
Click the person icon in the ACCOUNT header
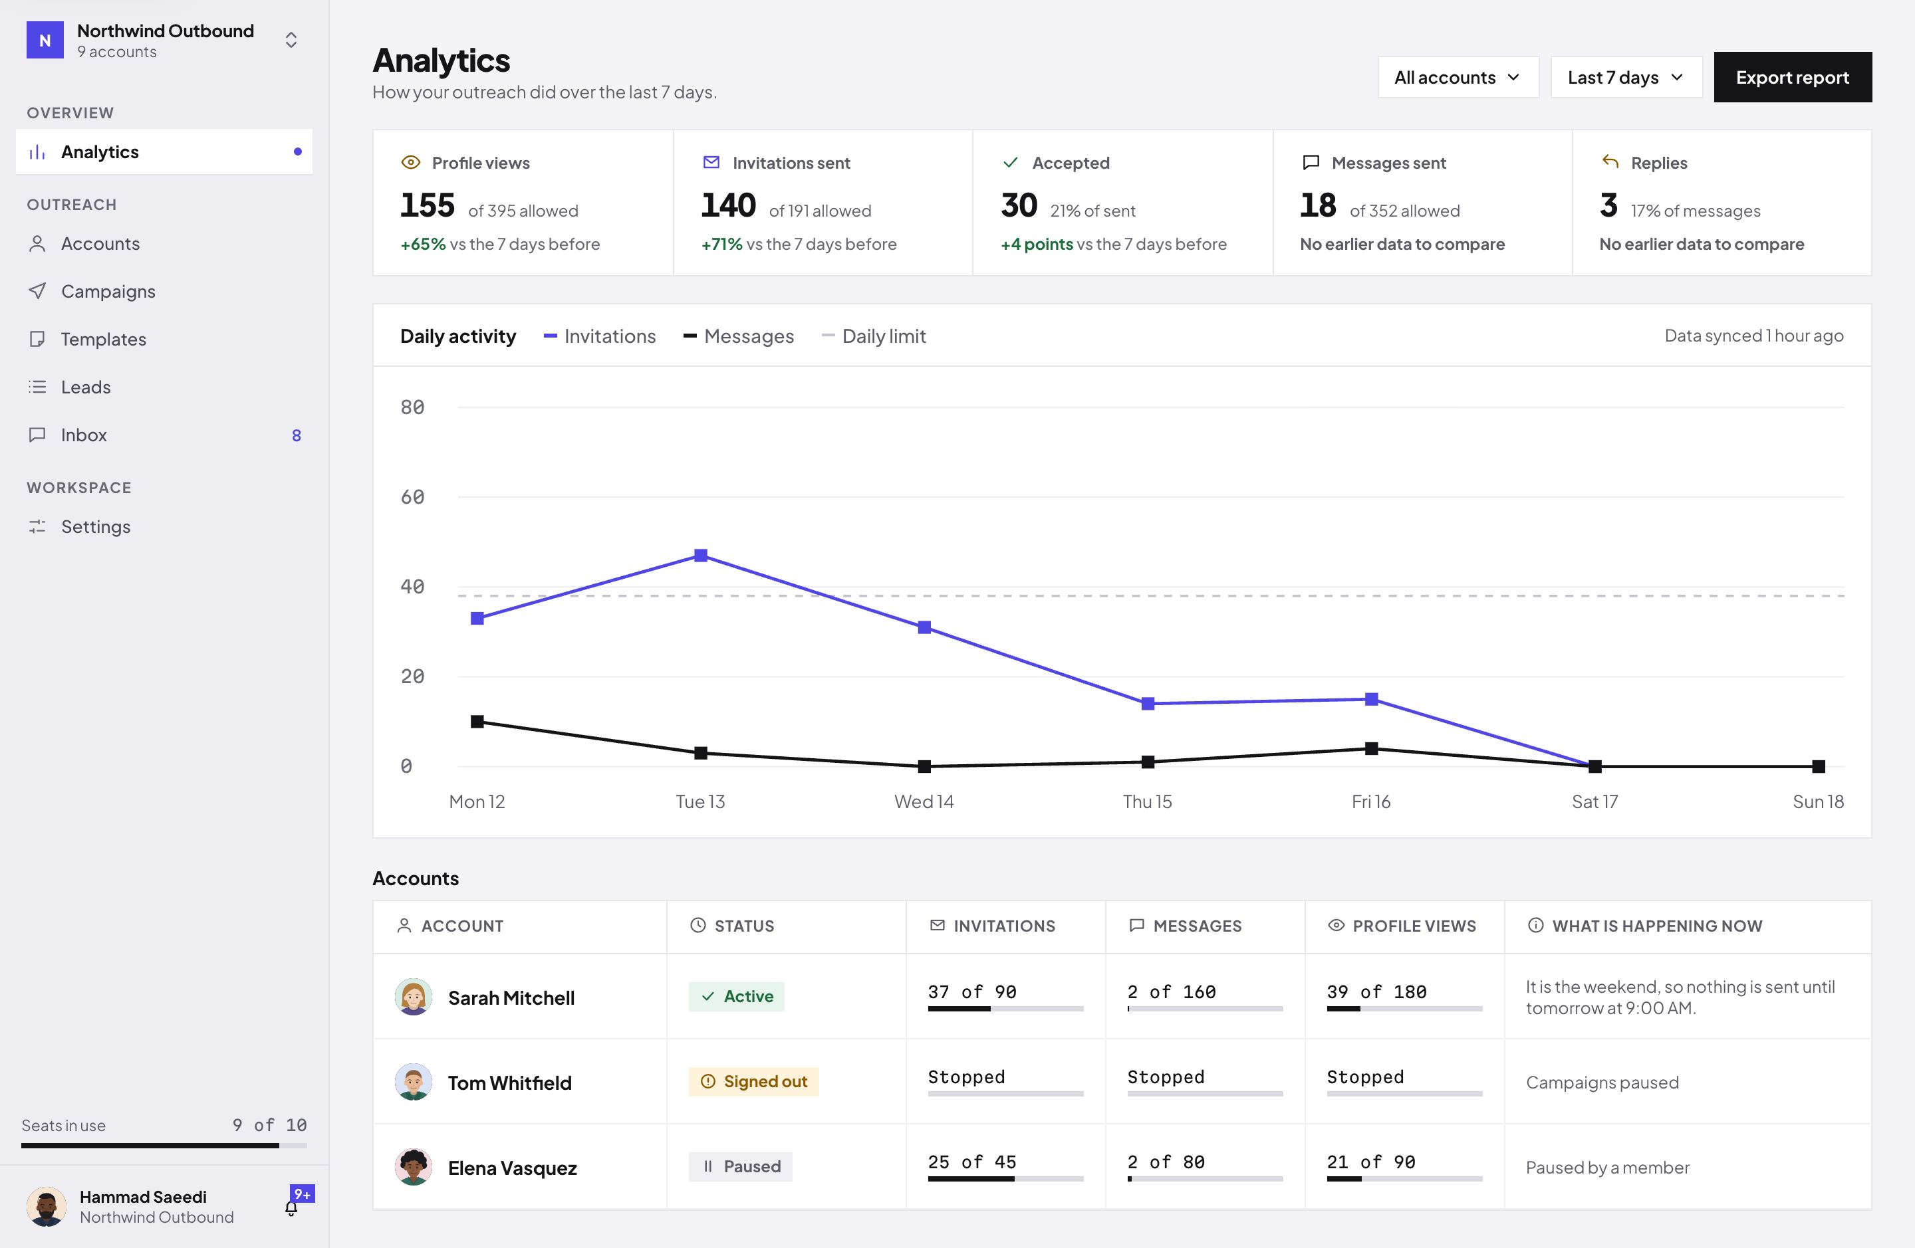[405, 926]
